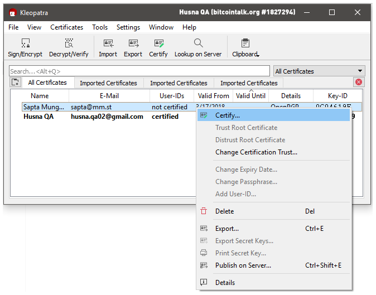The height and width of the screenshot is (295, 376).
Task: Open the Certificates menu
Action: [x=66, y=27]
